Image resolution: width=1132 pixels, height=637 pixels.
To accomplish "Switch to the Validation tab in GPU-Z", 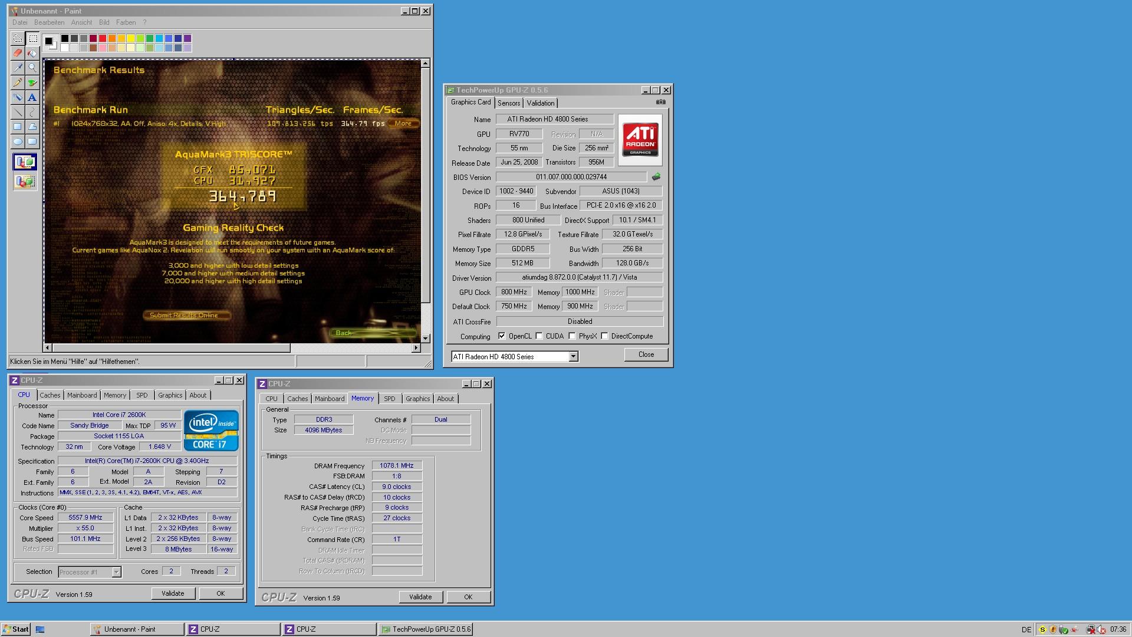I will click(x=540, y=103).
